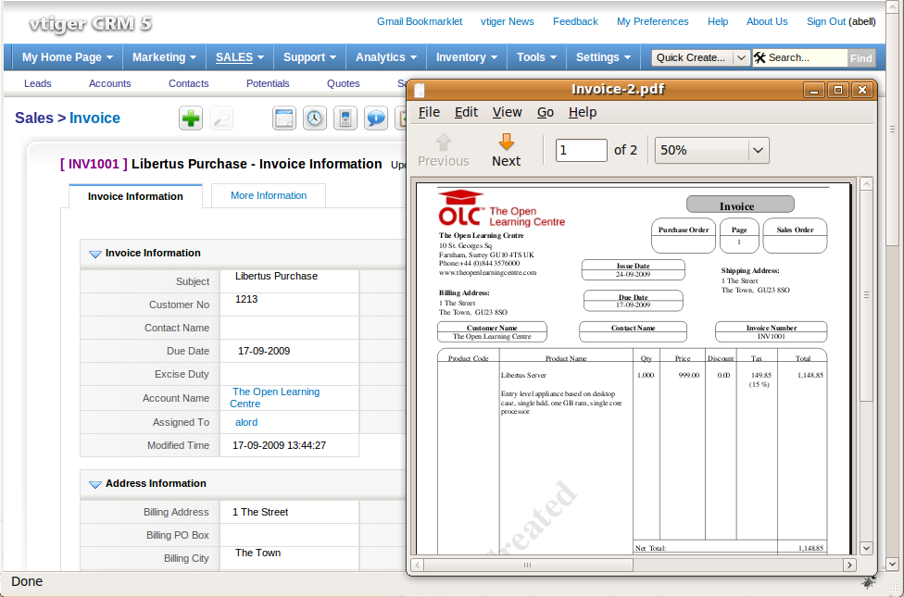Screen dimensions: 904x597
Task: Click the CRM Search input field
Action: 807,57
